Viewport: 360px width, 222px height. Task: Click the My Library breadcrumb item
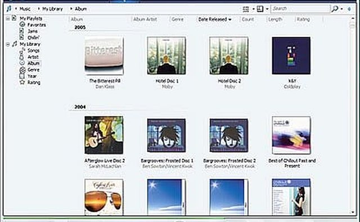click(x=52, y=9)
